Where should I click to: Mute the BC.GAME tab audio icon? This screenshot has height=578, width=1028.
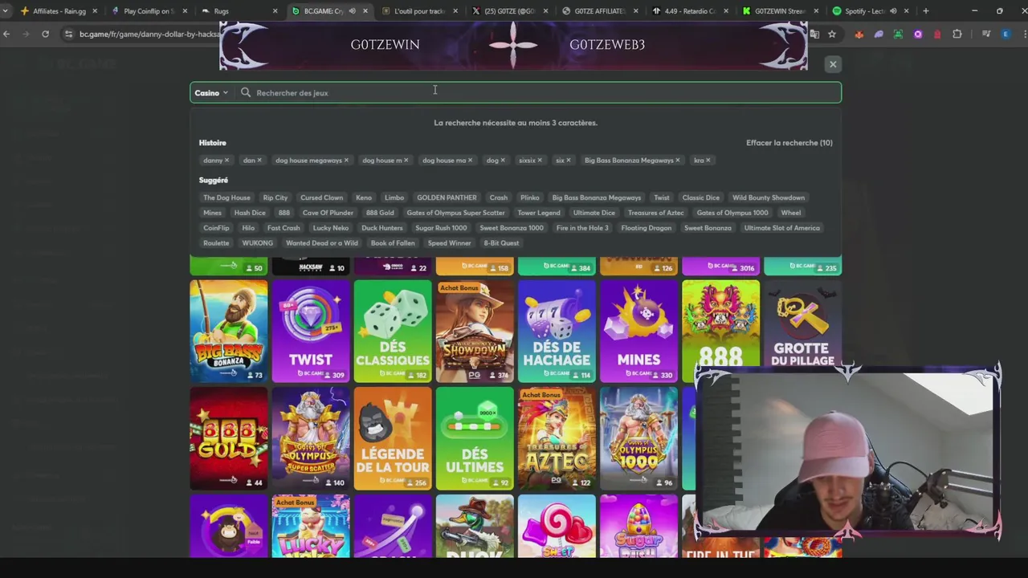point(352,11)
